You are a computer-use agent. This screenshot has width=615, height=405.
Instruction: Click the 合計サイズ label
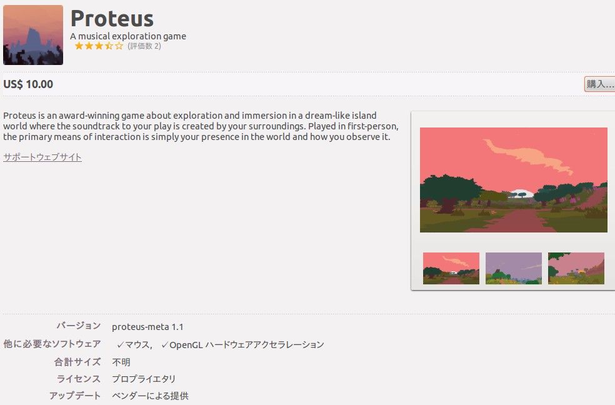tap(77, 362)
